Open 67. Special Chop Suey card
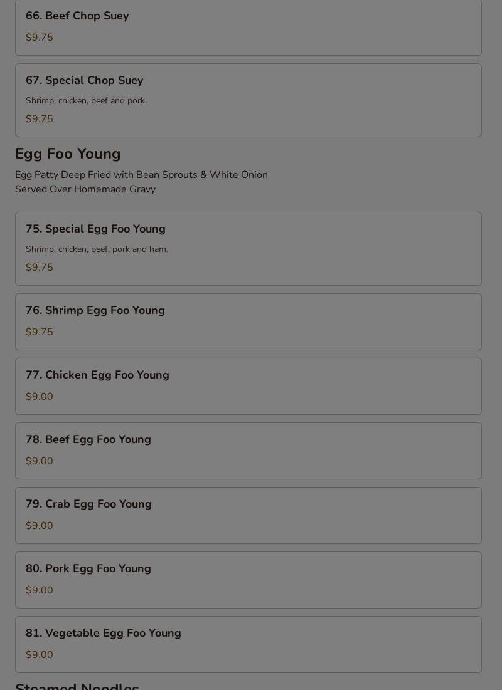Screen dimensions: 502x690 click(248, 100)
